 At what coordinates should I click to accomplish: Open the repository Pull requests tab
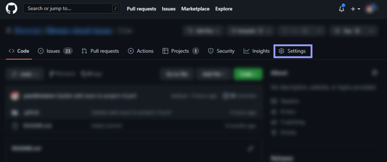tap(100, 51)
